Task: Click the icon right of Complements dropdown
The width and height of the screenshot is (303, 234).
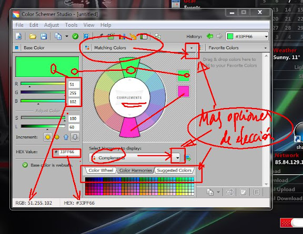Action: (188, 158)
